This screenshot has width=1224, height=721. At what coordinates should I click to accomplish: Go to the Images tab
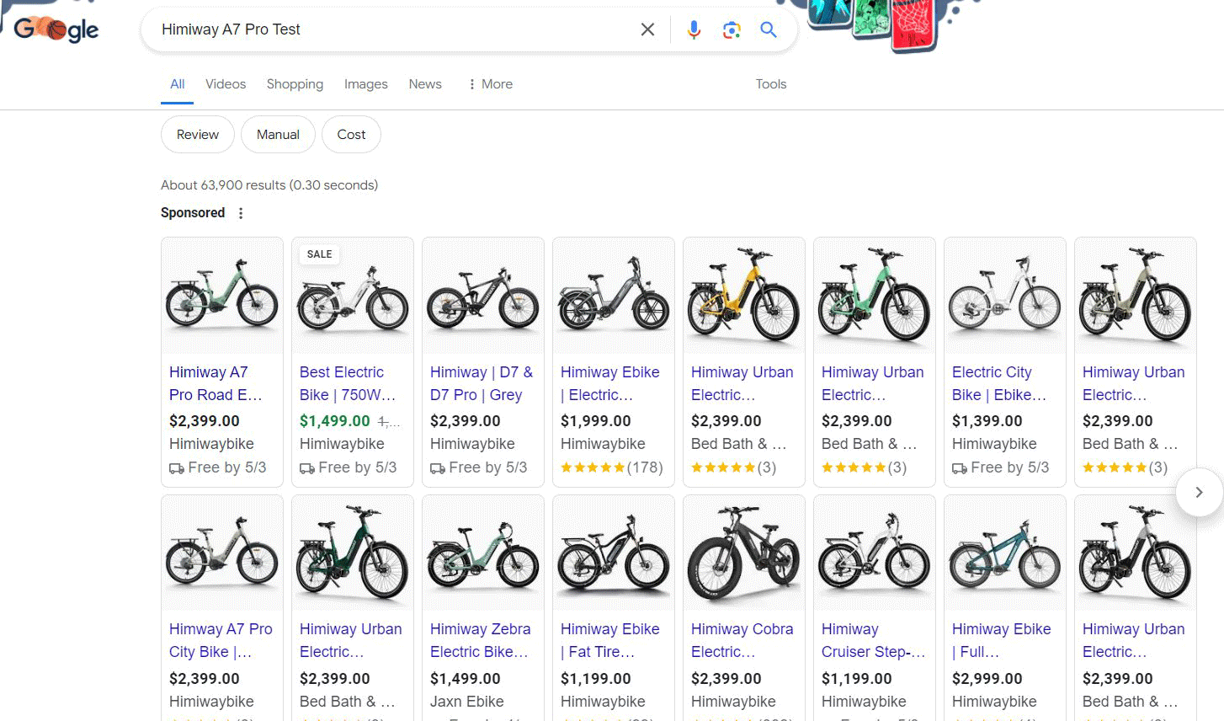tap(365, 84)
